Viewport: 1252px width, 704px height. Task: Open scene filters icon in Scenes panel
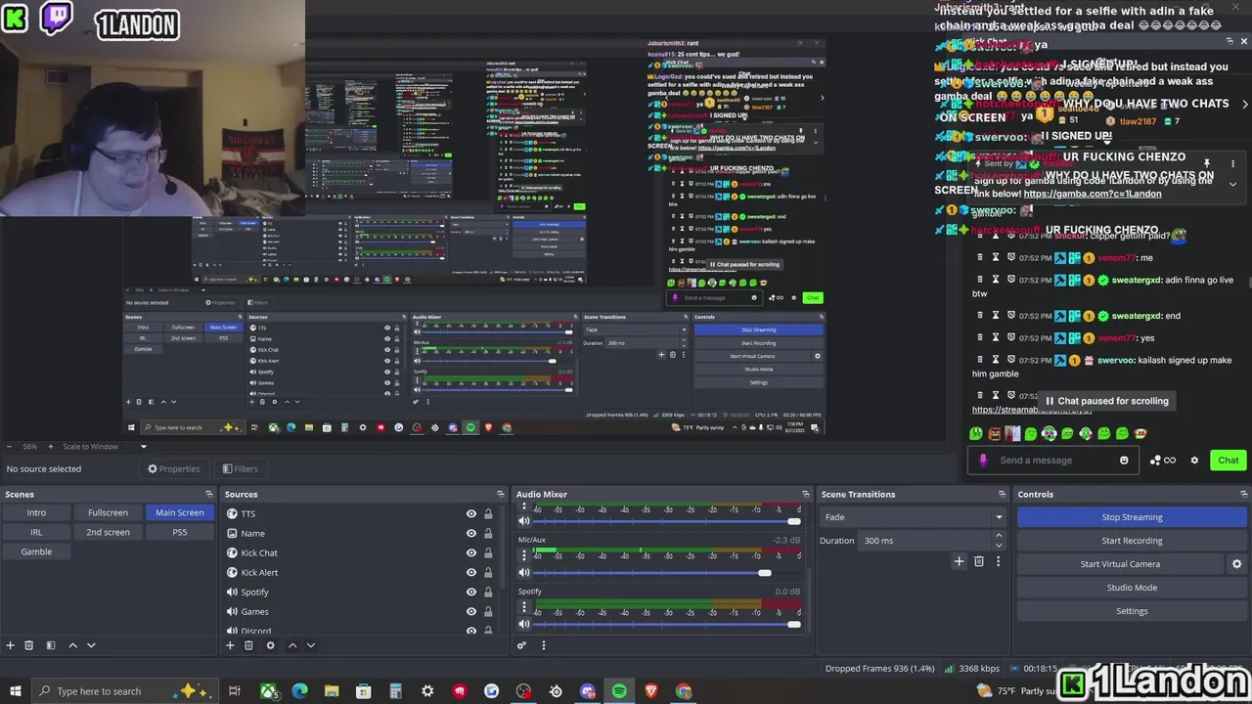pyautogui.click(x=51, y=645)
